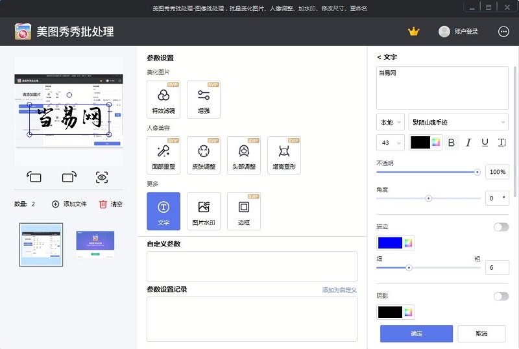Click the blue stroke color swatch
Screen dimensions: 519x349
[x=390, y=243]
